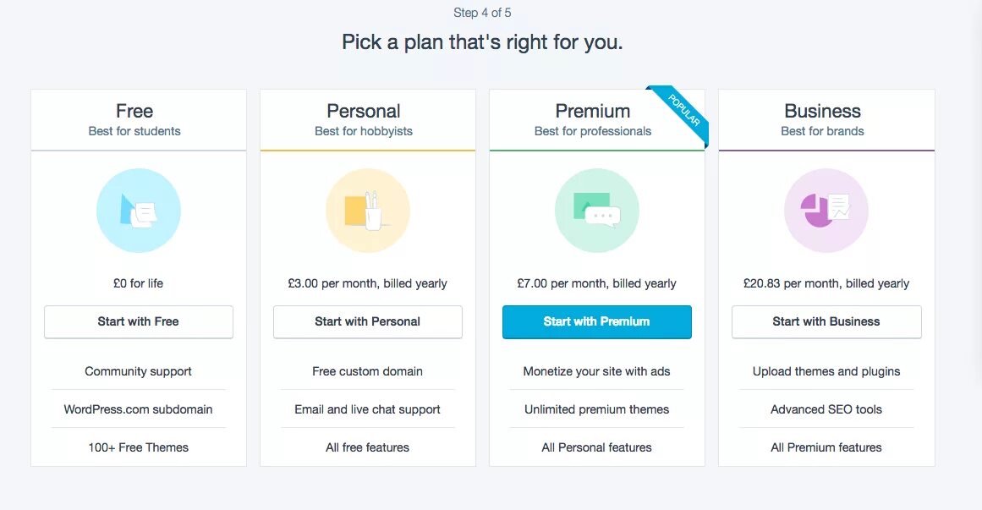
Task: Choose the Start with Premium button
Action: [597, 321]
